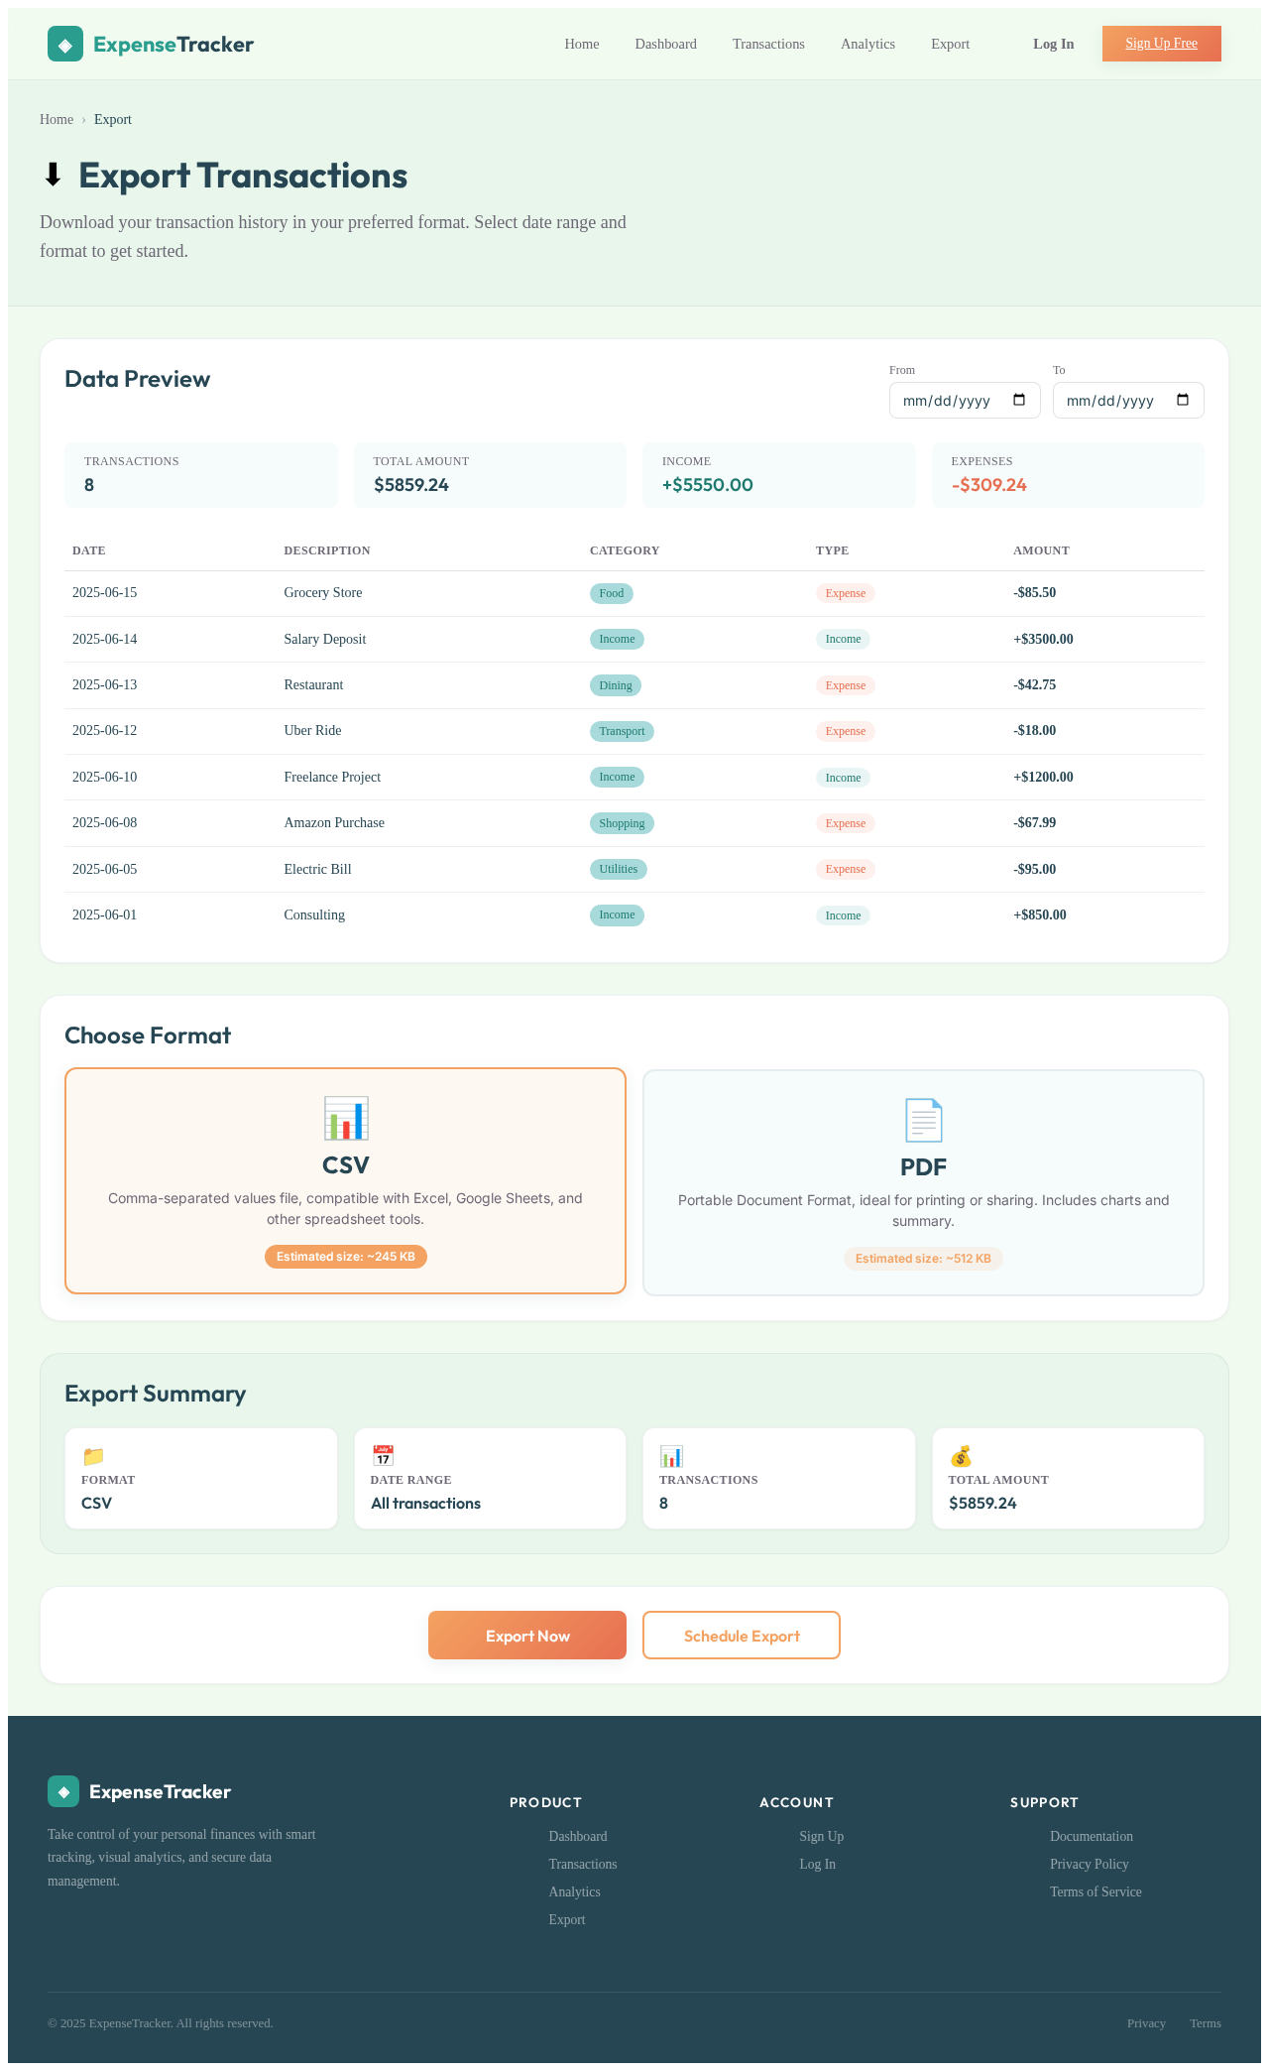Open the footer Terms of Service link
This screenshot has width=1269, height=2071.
[1096, 1891]
